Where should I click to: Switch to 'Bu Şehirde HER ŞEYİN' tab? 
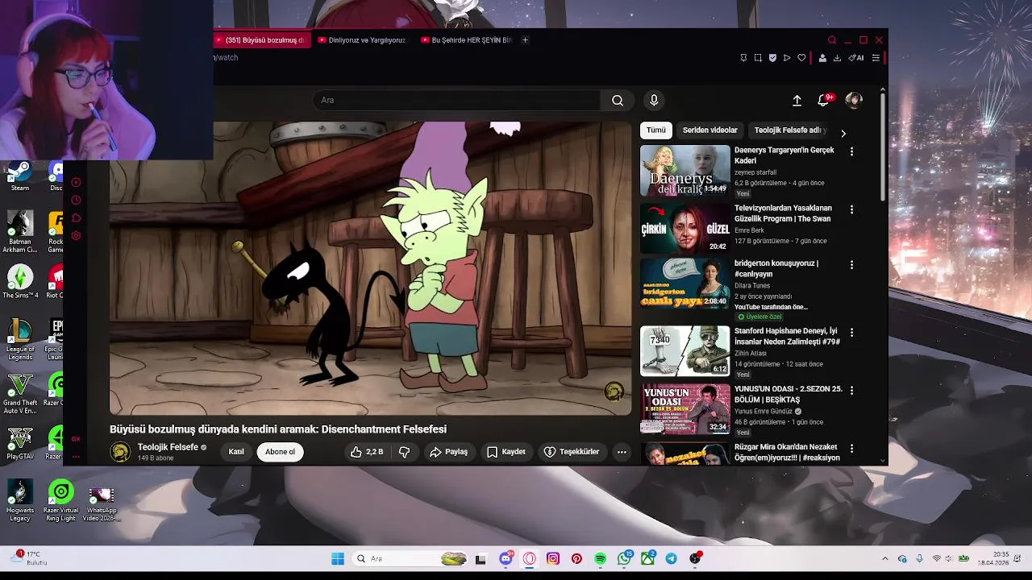[466, 40]
